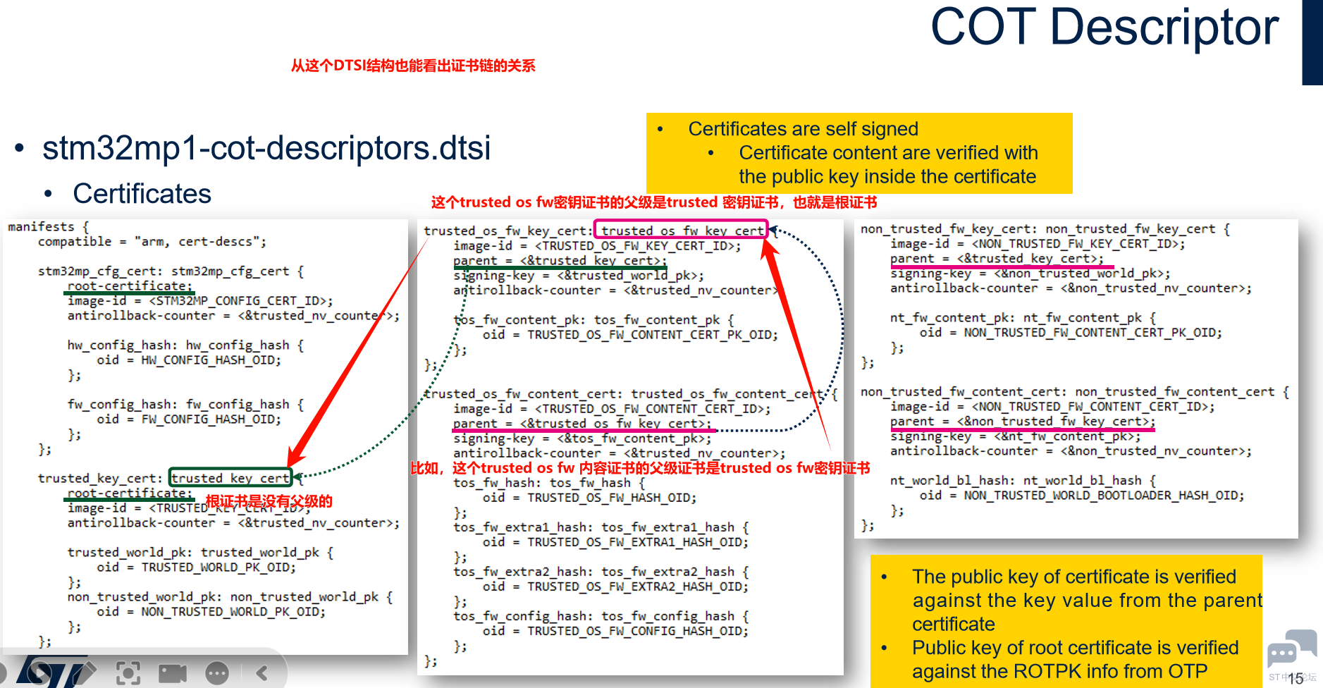Select the compatible = "arm, cert-descs" line
The width and height of the screenshot is (1323, 688).
[x=152, y=242]
